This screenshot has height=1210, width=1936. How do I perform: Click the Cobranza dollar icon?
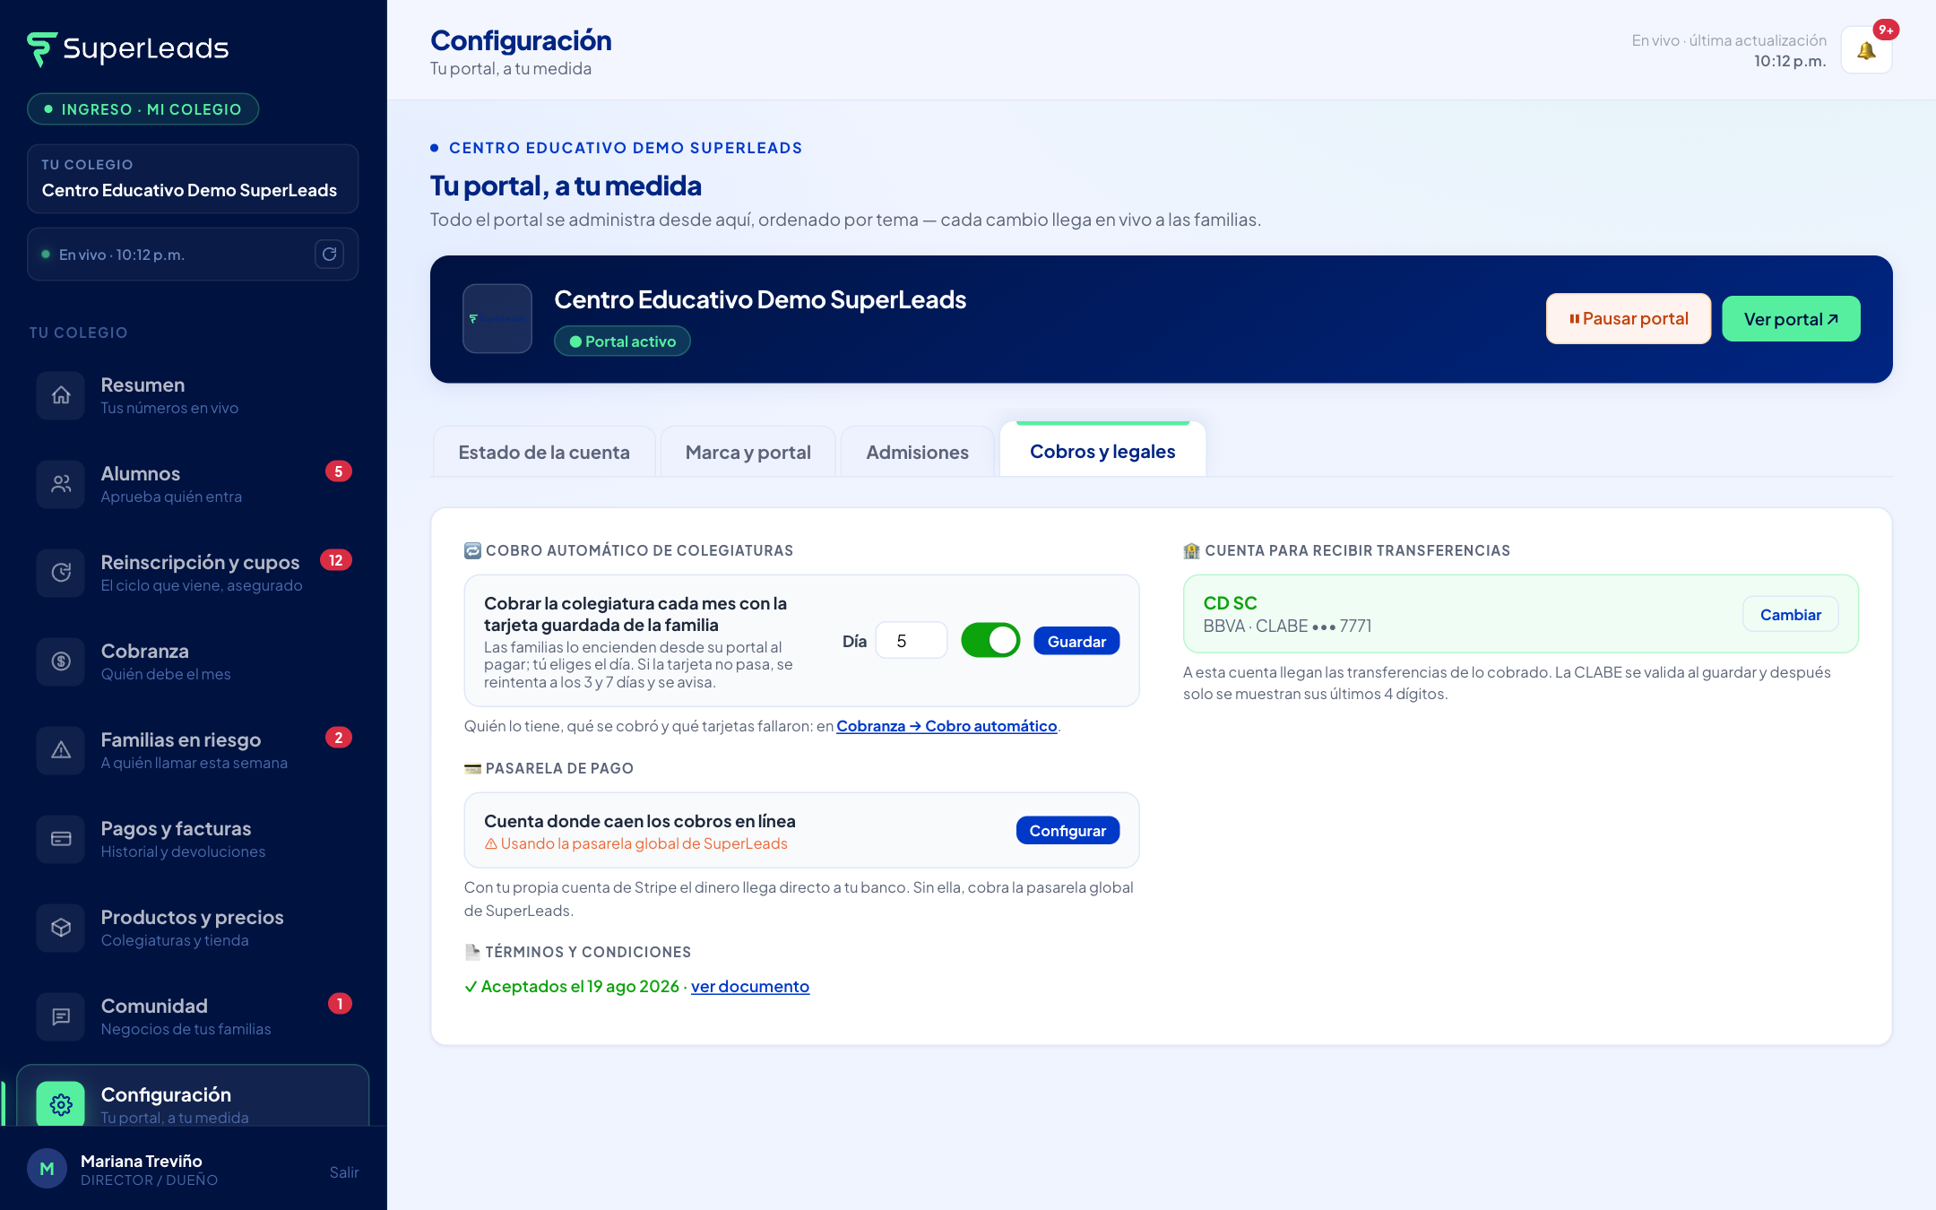(61, 661)
